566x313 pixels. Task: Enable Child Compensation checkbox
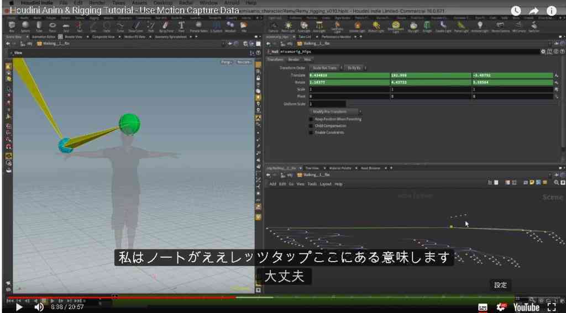pyautogui.click(x=311, y=126)
